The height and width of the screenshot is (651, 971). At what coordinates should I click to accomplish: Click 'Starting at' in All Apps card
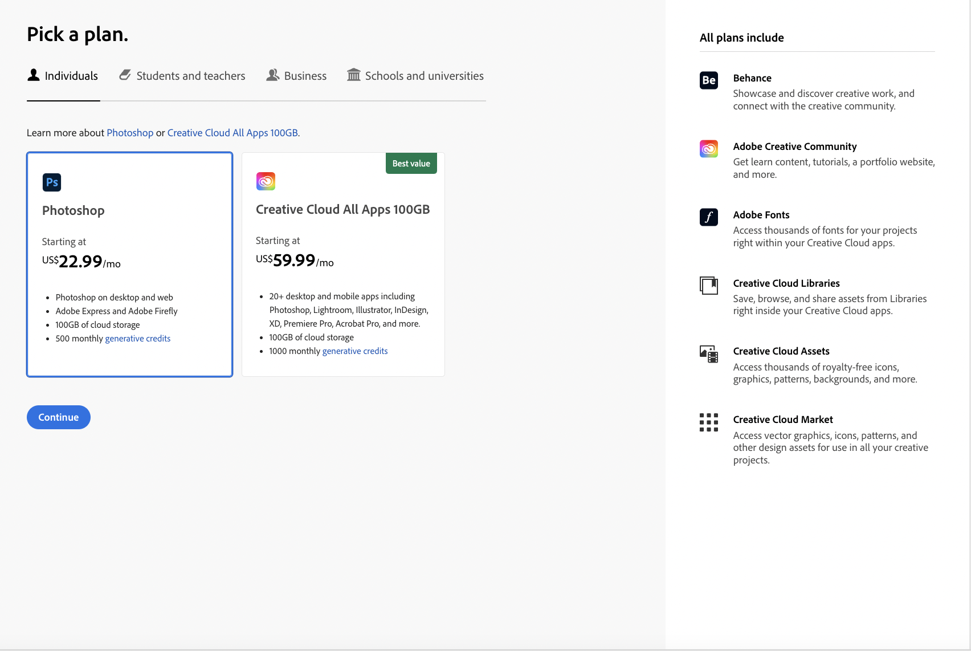[x=278, y=241]
